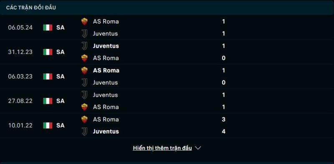Expand more matches using the chevron arrow
The image size is (334, 164).
coord(198,148)
